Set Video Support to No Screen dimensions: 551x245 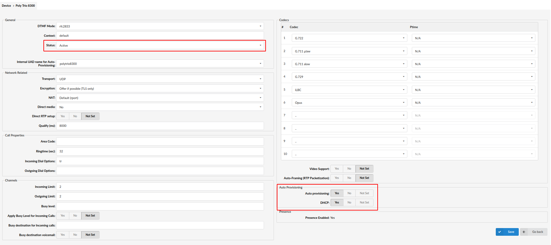pyautogui.click(x=349, y=169)
